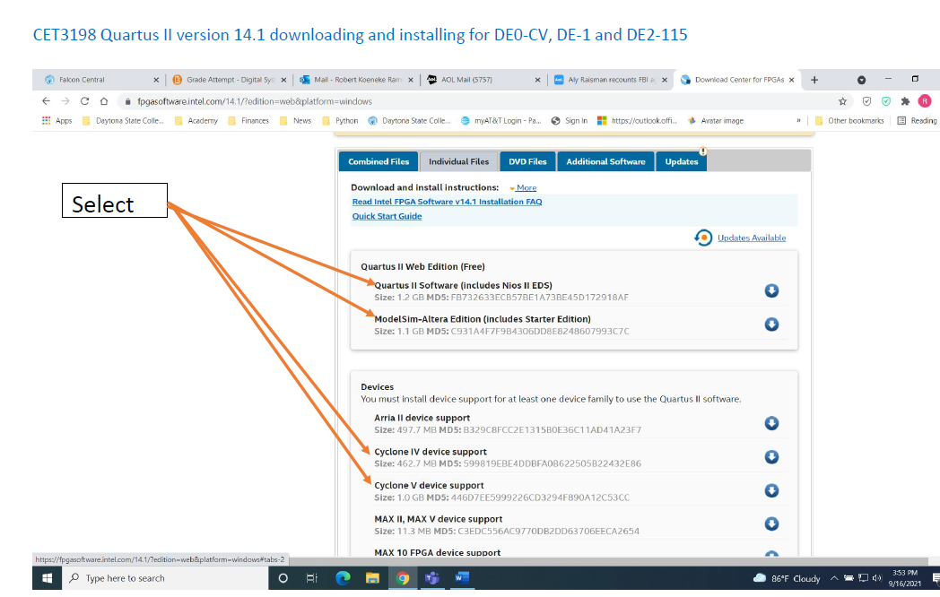Open File Explorer from taskbar
This screenshot has height=597, width=940.
point(372,578)
